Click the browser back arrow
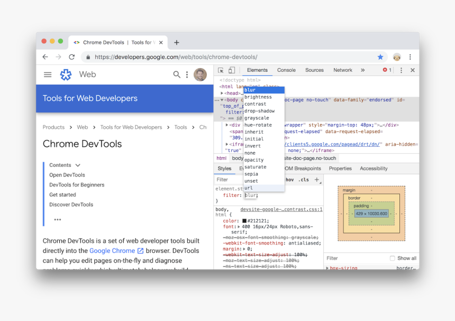Screen dimensions: 455x321 [46, 57]
